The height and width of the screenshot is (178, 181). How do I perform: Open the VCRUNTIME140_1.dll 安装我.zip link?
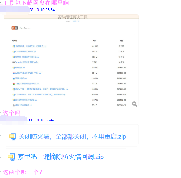pyautogui.click(x=40, y=94)
